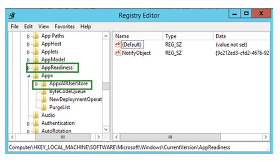Screen dimensions: 280x162
Task: Open the File menu
Action: (x=15, y=26)
